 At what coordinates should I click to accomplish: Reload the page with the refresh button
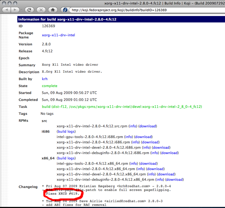pos(29,10)
